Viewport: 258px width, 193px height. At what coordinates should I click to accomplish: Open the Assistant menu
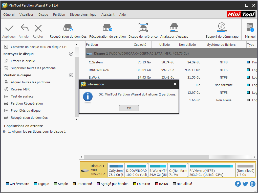tap(108, 14)
